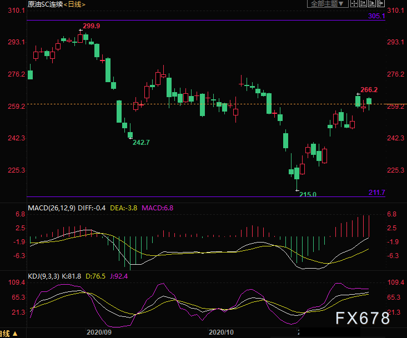Click the play-forward chart axis icon

click(x=371, y=4)
